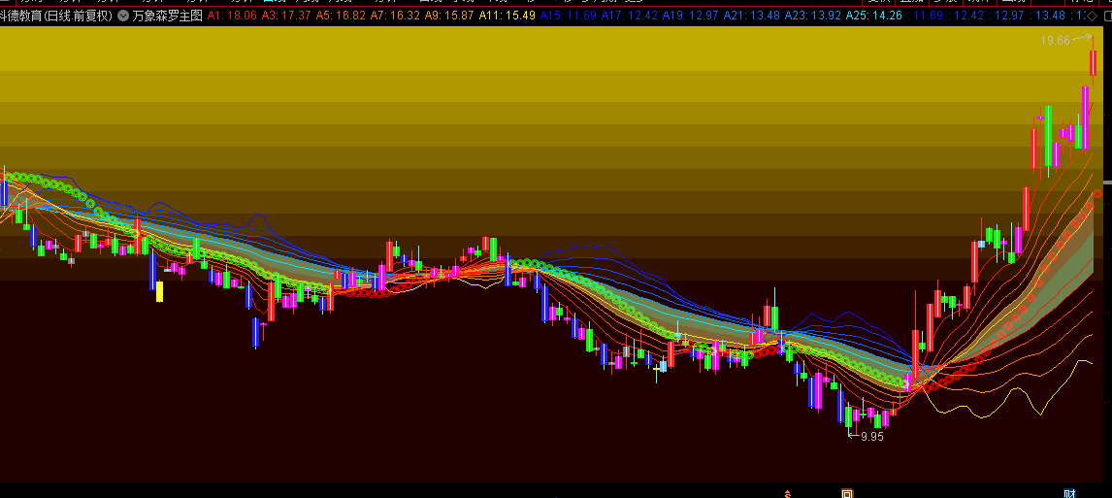Click the A11: 15.49 indicator value

507,15
